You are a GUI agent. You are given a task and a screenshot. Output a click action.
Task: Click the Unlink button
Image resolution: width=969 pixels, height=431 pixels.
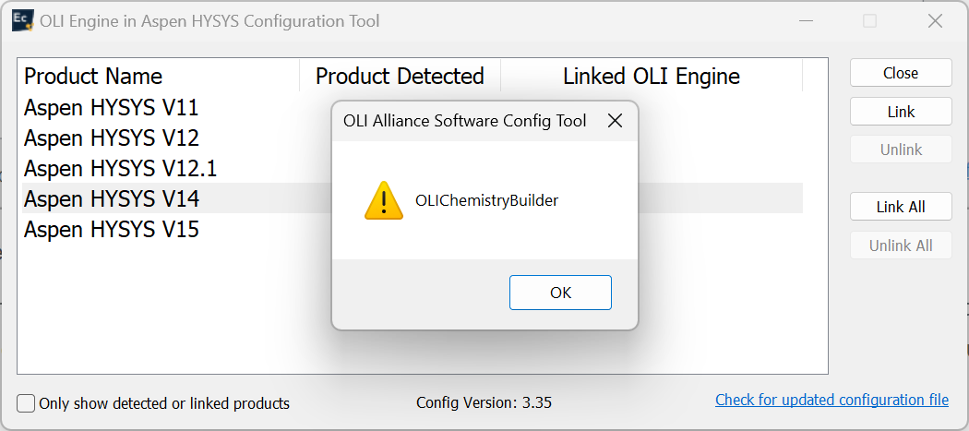click(x=900, y=150)
